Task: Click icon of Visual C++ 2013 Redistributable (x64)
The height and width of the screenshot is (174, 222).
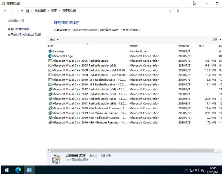Action: (50, 99)
